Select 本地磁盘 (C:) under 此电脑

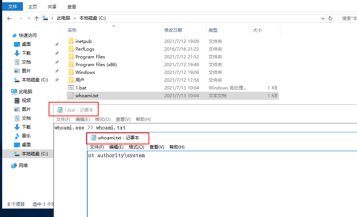[x=35, y=153]
